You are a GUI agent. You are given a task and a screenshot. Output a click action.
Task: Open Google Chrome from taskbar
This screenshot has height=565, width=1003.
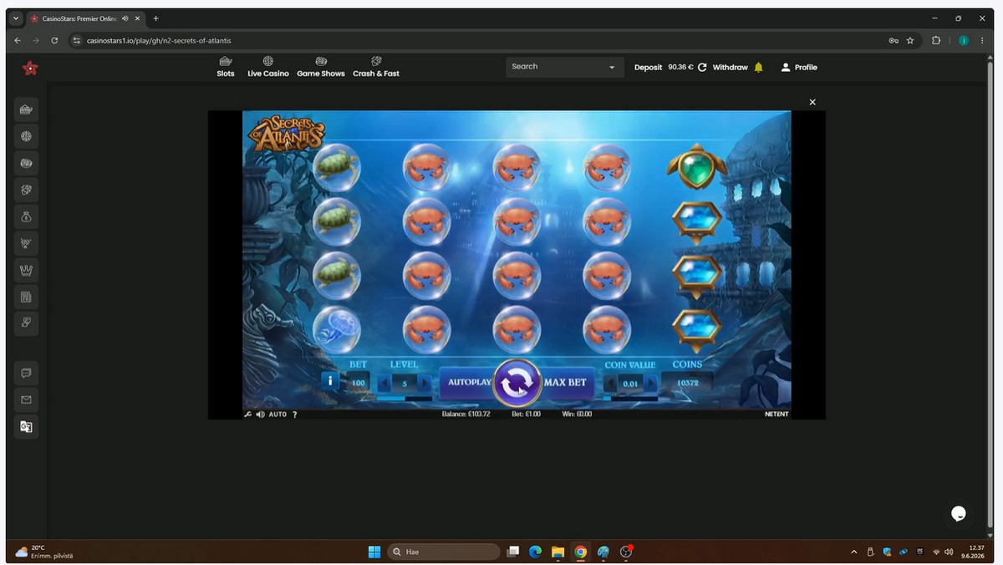(x=580, y=552)
